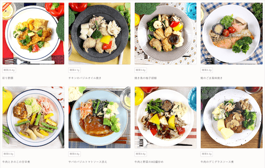Image resolution: width=265 pixels, height=168 pixels.
Task: Open the 鮭のごま風味焼き title link
Action: [212, 78]
